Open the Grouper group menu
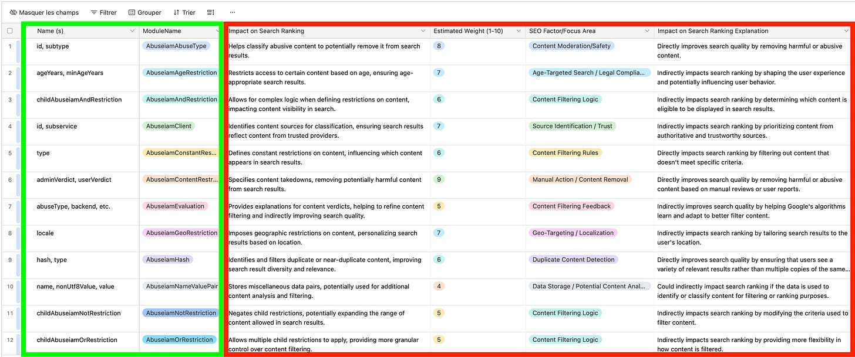Viewport: 855px width, 357px height. click(144, 12)
